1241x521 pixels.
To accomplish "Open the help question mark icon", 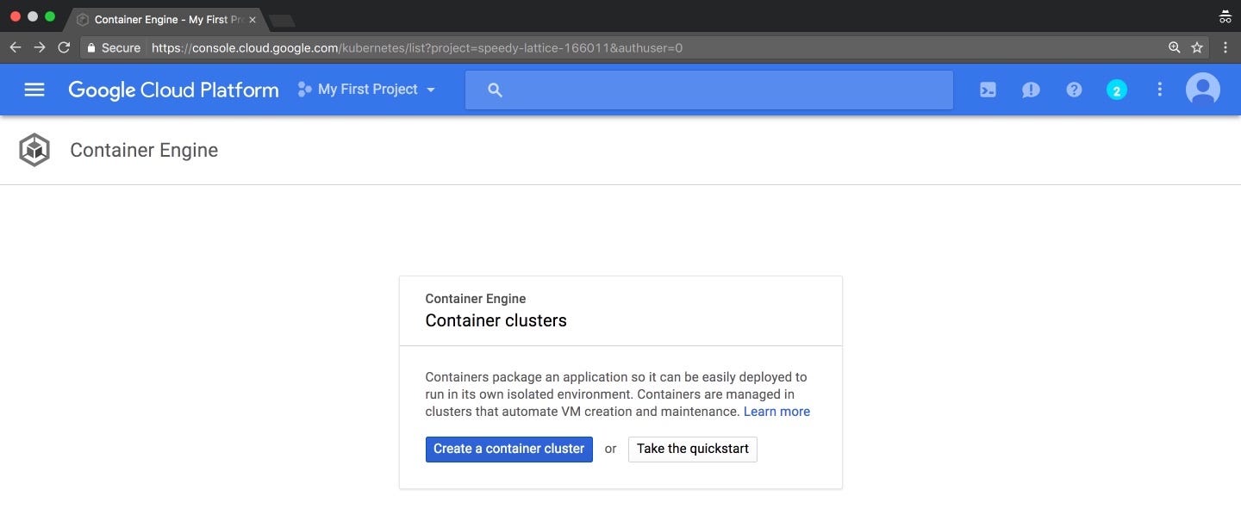I will [x=1074, y=90].
